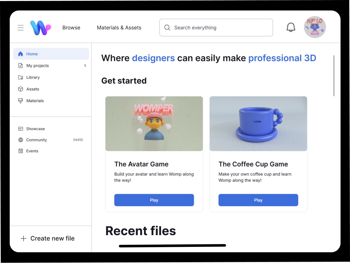The width and height of the screenshot is (350, 263).
Task: Open Materials & Assets menu
Action: [x=119, y=28]
